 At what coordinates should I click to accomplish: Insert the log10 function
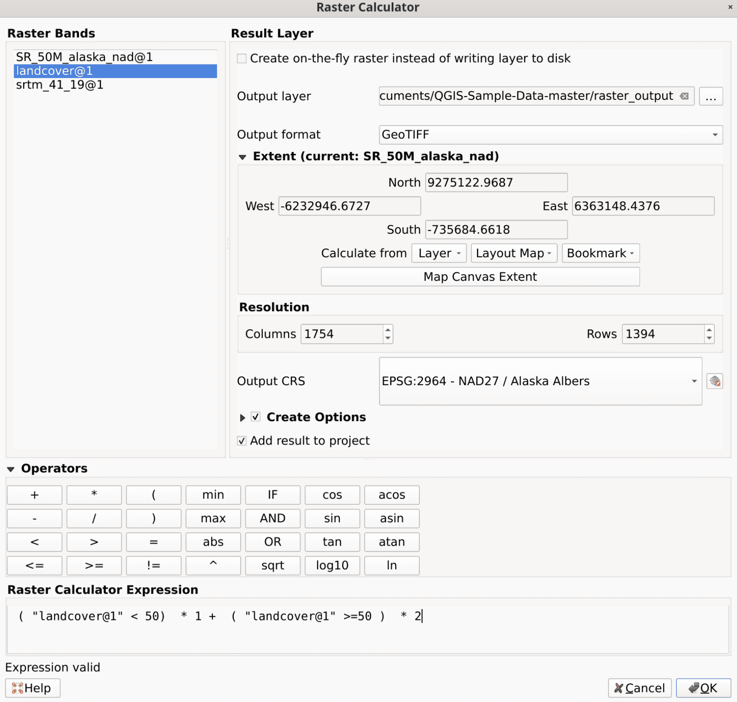[x=332, y=565]
